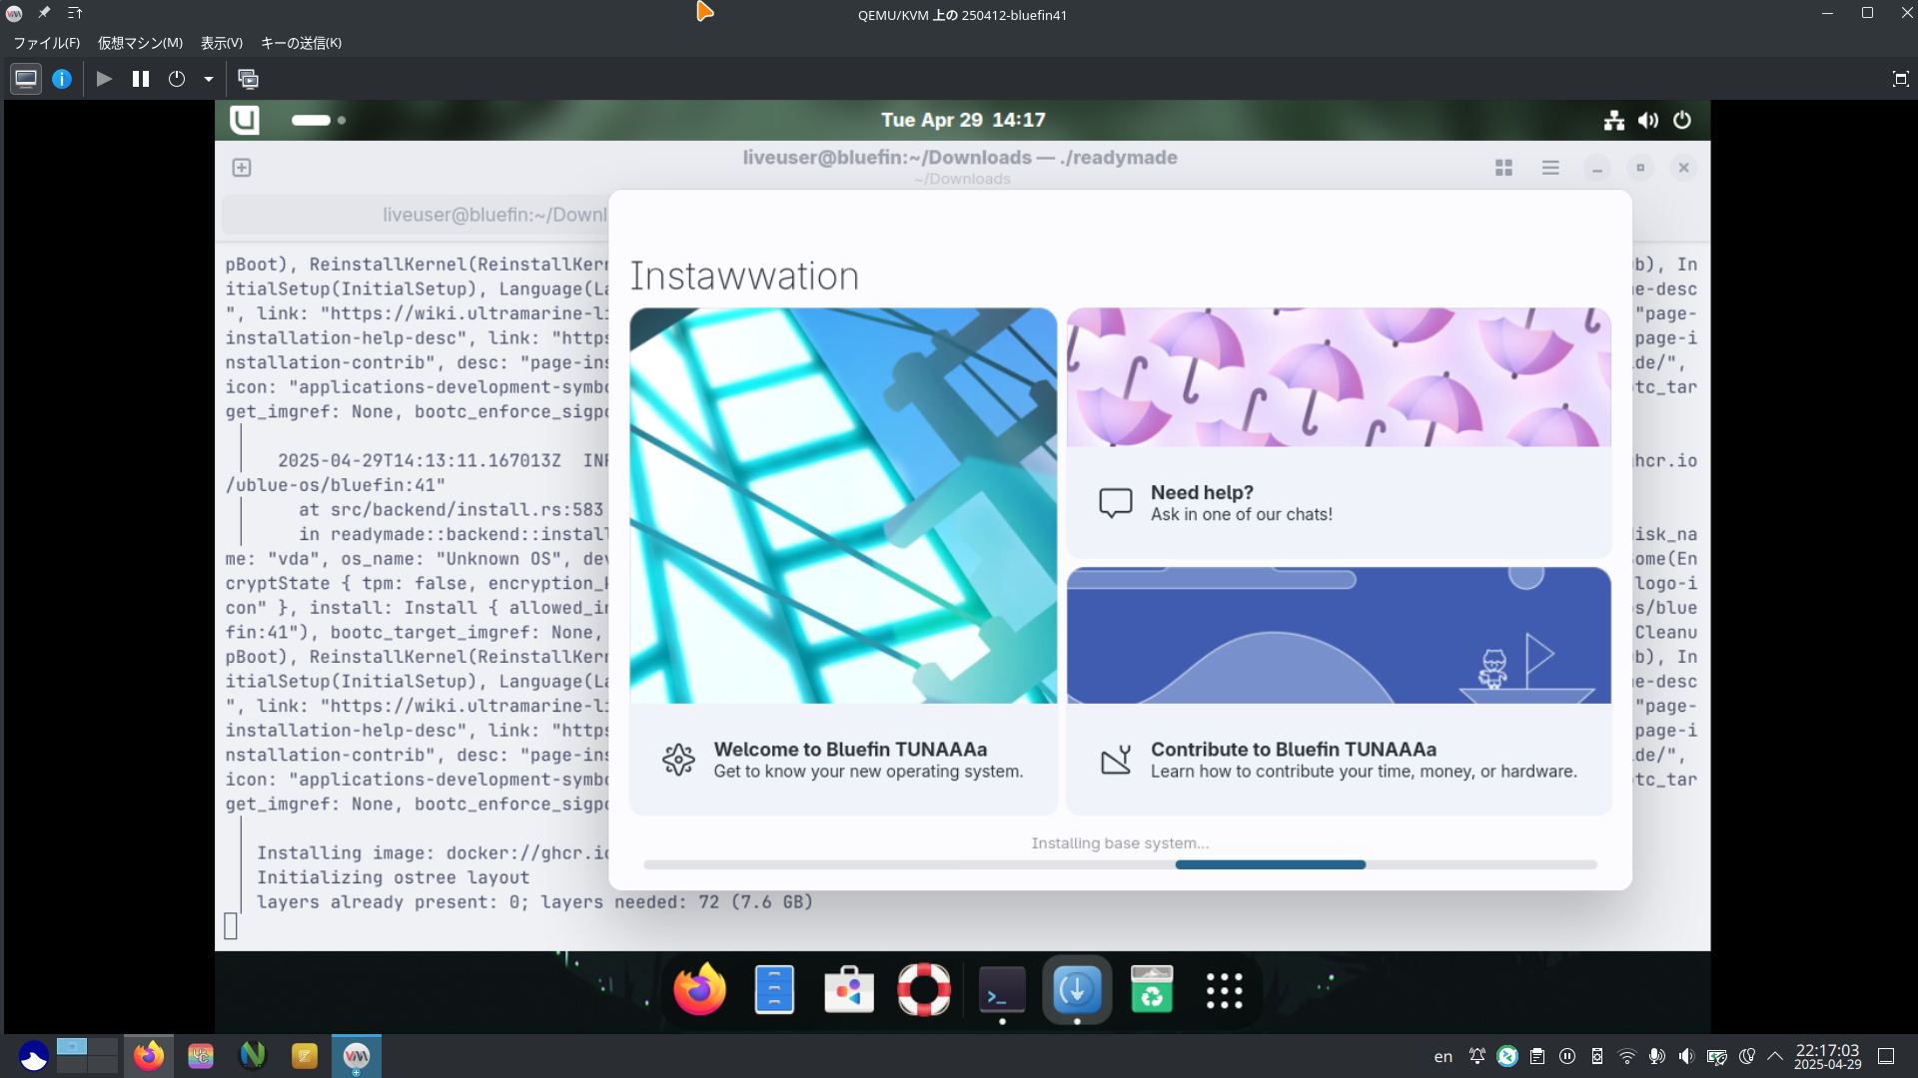Toggle fullscreen view of the VM
1918x1078 pixels.
click(x=1900, y=79)
